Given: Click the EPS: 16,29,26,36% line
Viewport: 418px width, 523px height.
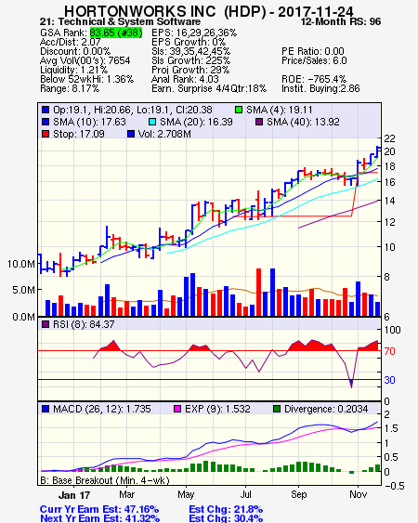Looking at the screenshot, I should 194,33.
